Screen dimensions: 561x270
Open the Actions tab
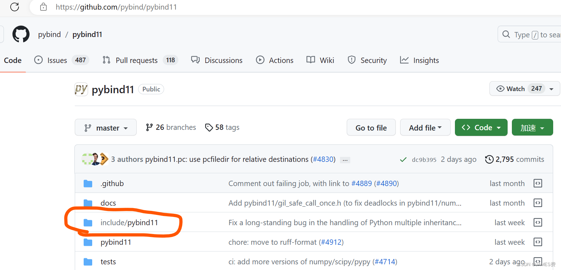click(274, 60)
